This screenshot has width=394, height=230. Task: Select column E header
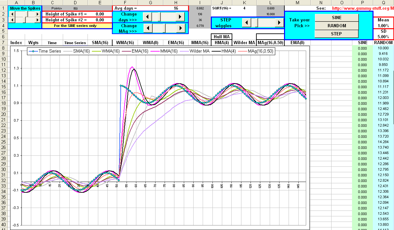click(x=99, y=3)
